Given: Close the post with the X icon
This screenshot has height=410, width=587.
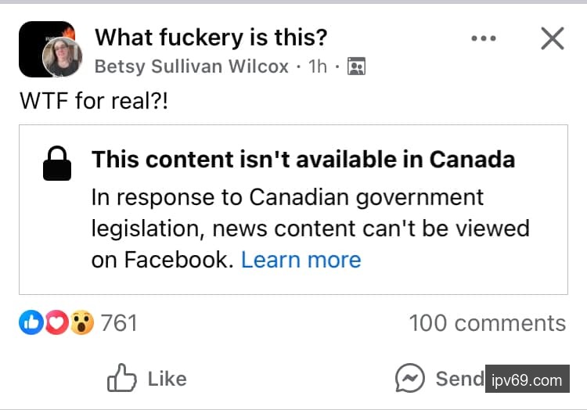Looking at the screenshot, I should click(553, 38).
